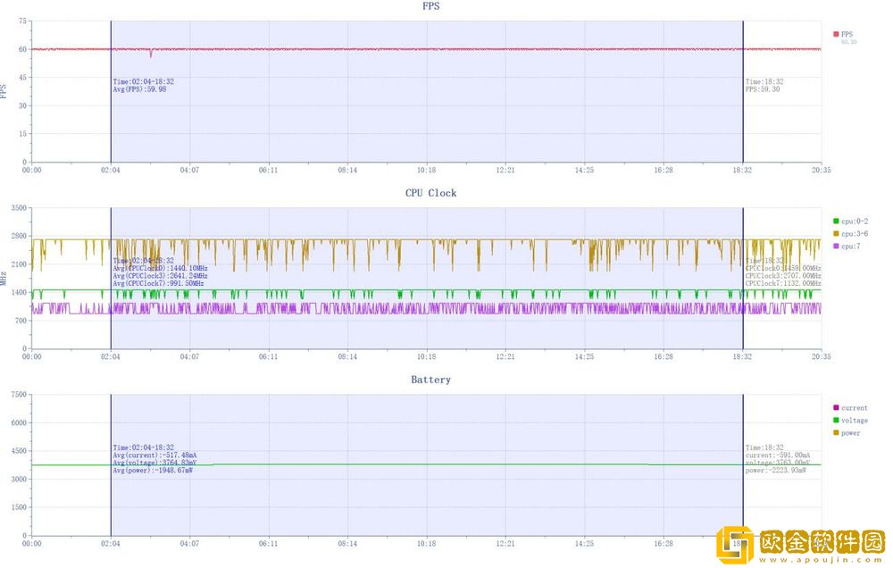Click the Battery chart title

pos(430,380)
